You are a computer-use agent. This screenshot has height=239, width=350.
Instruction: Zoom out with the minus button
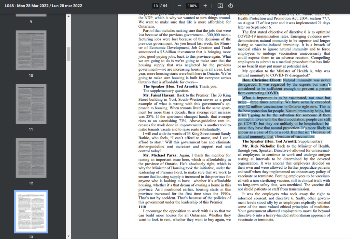179,6
